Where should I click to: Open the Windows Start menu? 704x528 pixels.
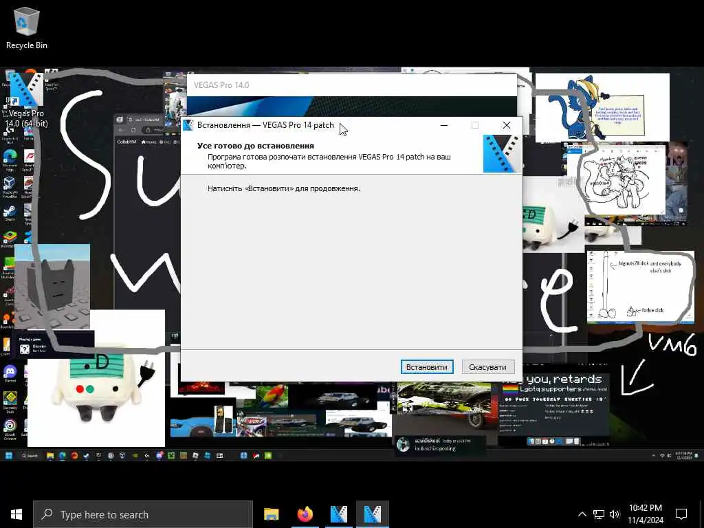tap(16, 514)
